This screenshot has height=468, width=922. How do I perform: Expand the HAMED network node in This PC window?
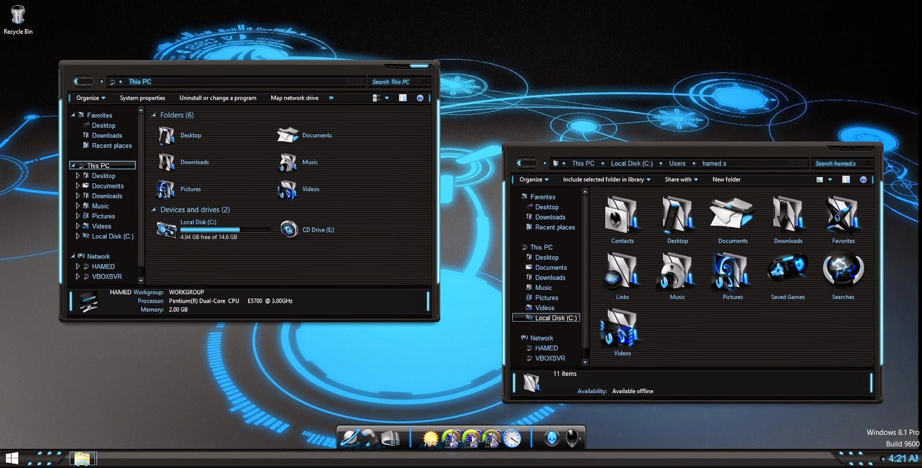(78, 266)
